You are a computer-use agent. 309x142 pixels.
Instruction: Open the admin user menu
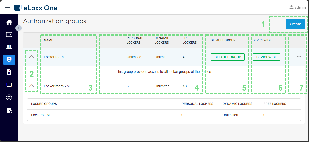298,7
